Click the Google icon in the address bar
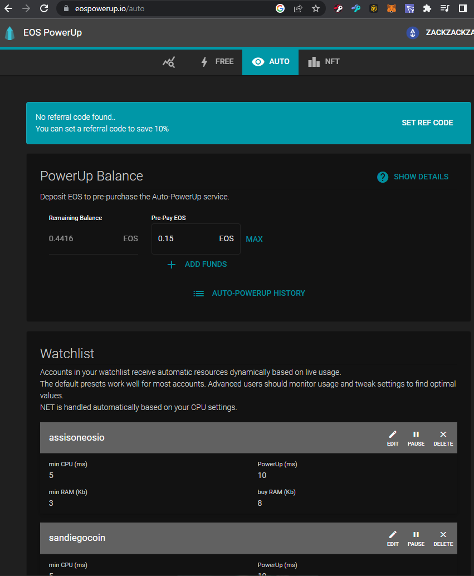 (280, 8)
